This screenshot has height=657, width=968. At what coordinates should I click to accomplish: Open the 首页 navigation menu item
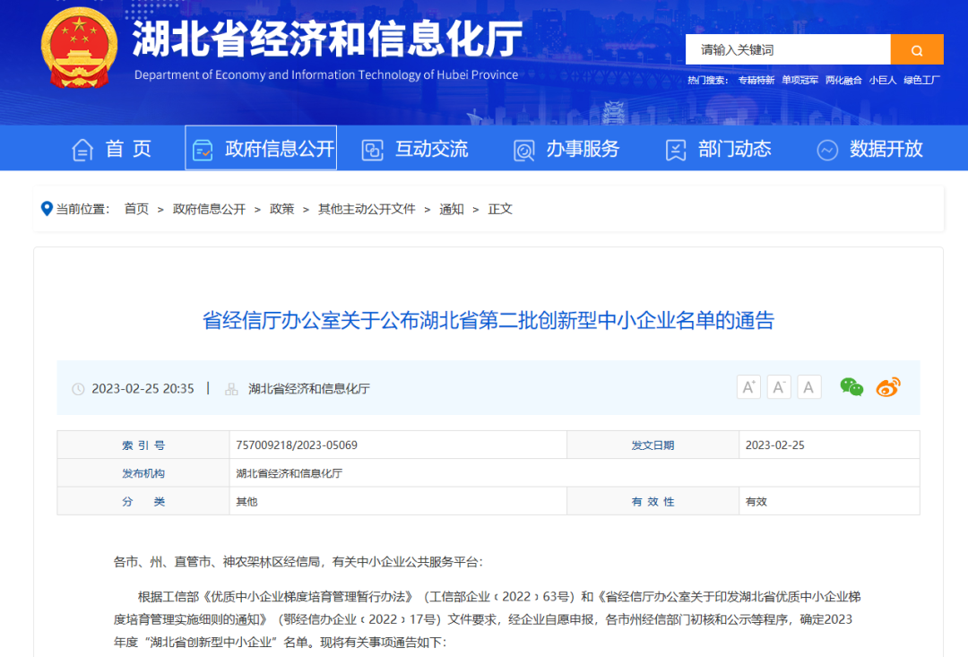click(x=112, y=149)
